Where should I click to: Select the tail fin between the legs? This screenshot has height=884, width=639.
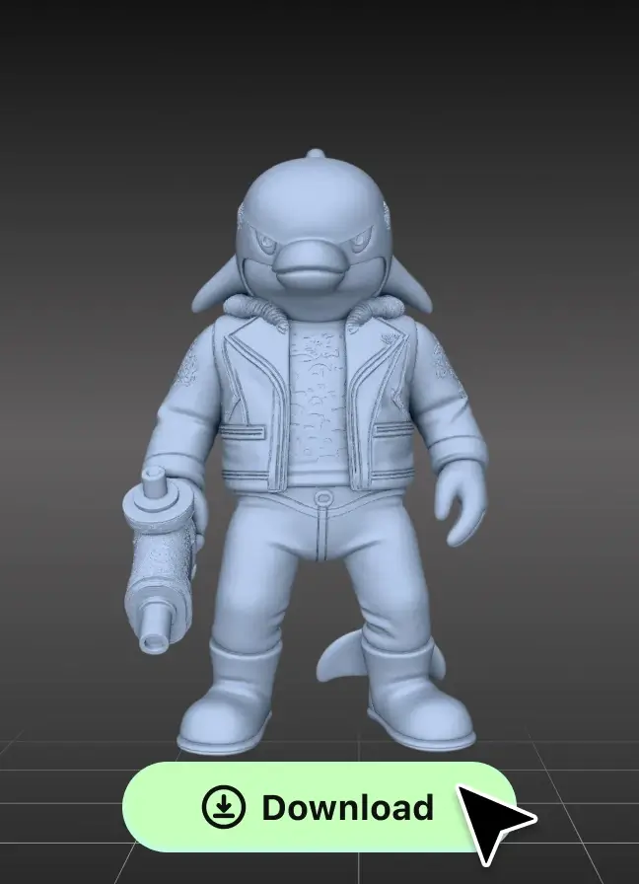point(338,657)
